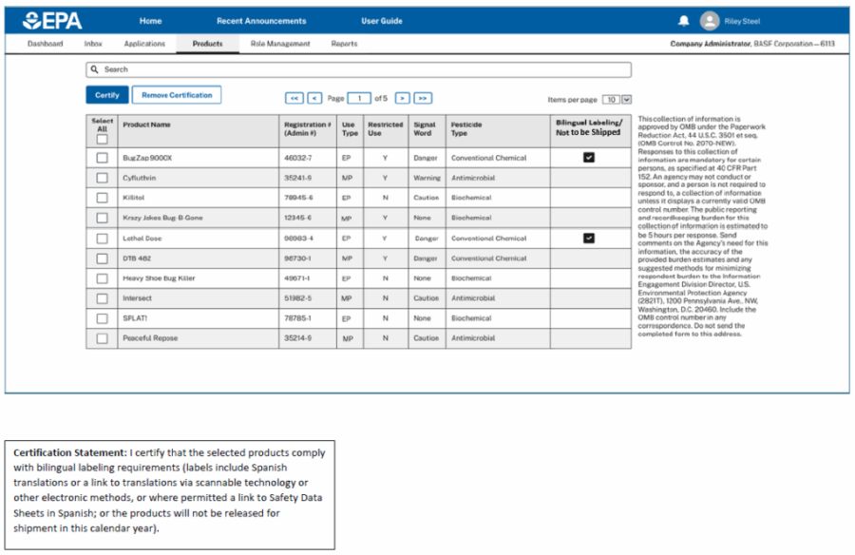Image resolution: width=855 pixels, height=555 pixels.
Task: Open the Applications tab
Action: (x=144, y=44)
